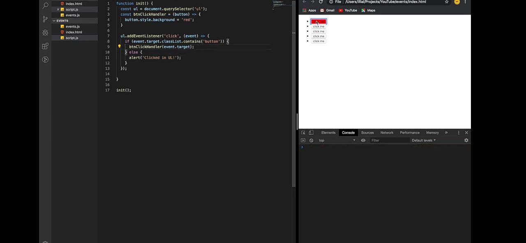The width and height of the screenshot is (526, 243).
Task: Close script.js in the open editors list
Action: [58, 9]
